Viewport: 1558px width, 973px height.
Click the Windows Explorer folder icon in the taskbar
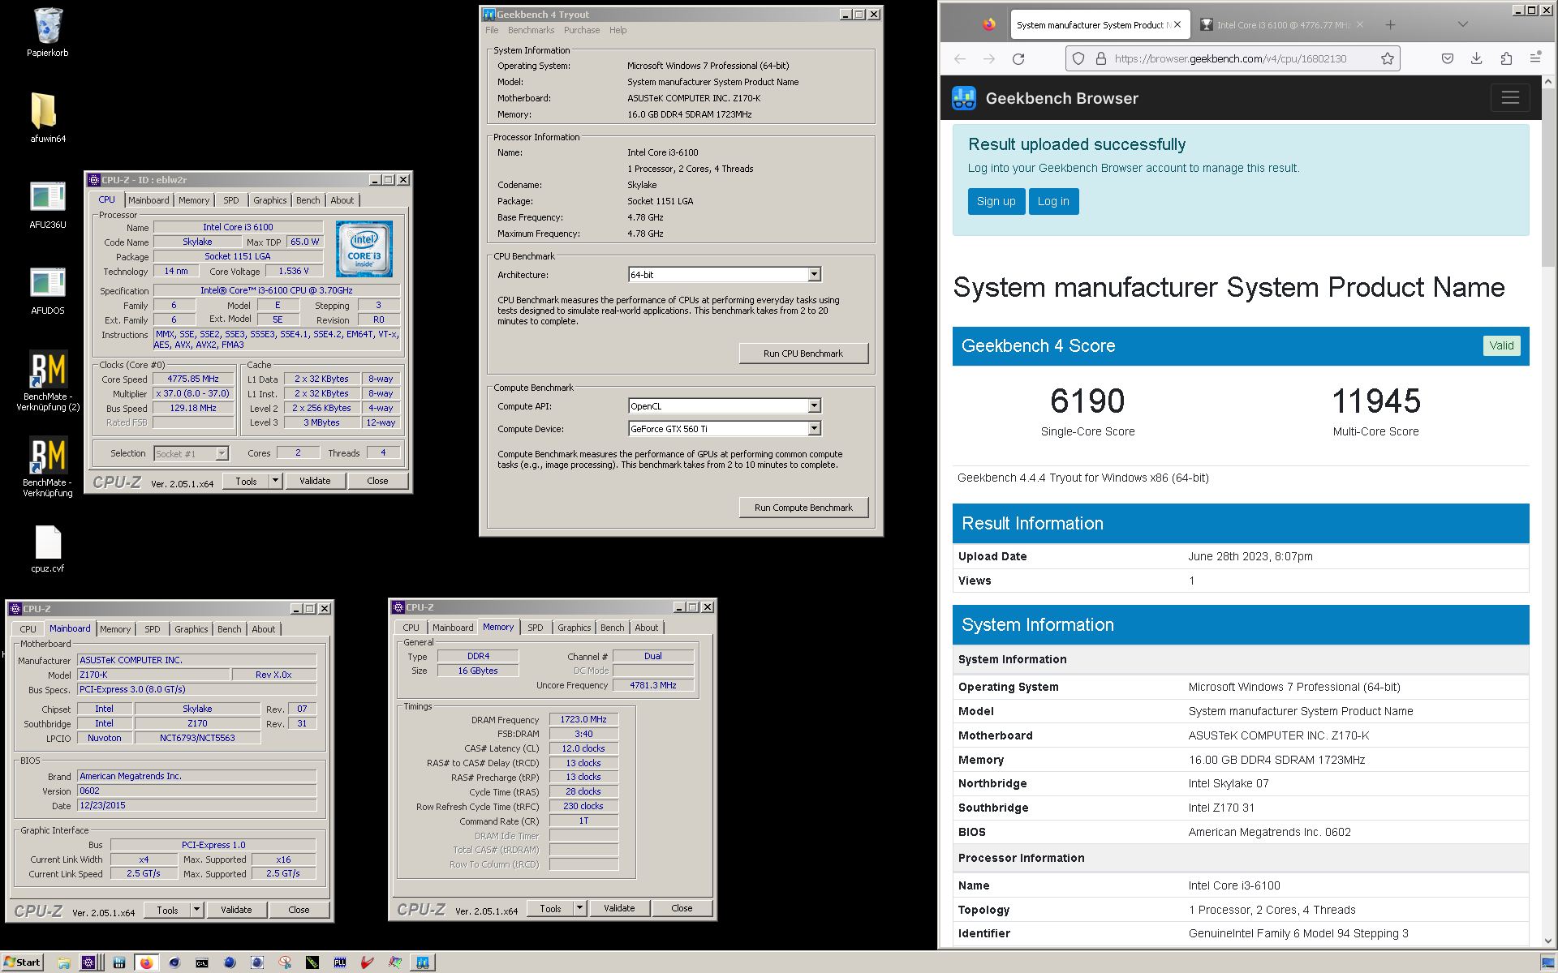tap(63, 962)
